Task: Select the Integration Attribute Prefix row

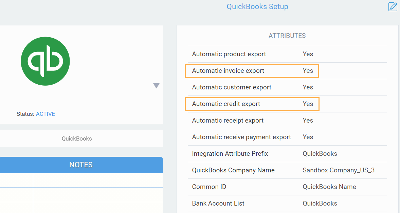Action: tap(230, 154)
